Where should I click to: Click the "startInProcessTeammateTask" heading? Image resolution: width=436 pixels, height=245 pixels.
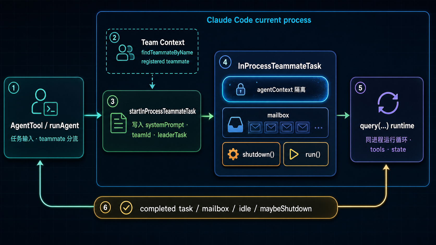pyautogui.click(x=162, y=111)
